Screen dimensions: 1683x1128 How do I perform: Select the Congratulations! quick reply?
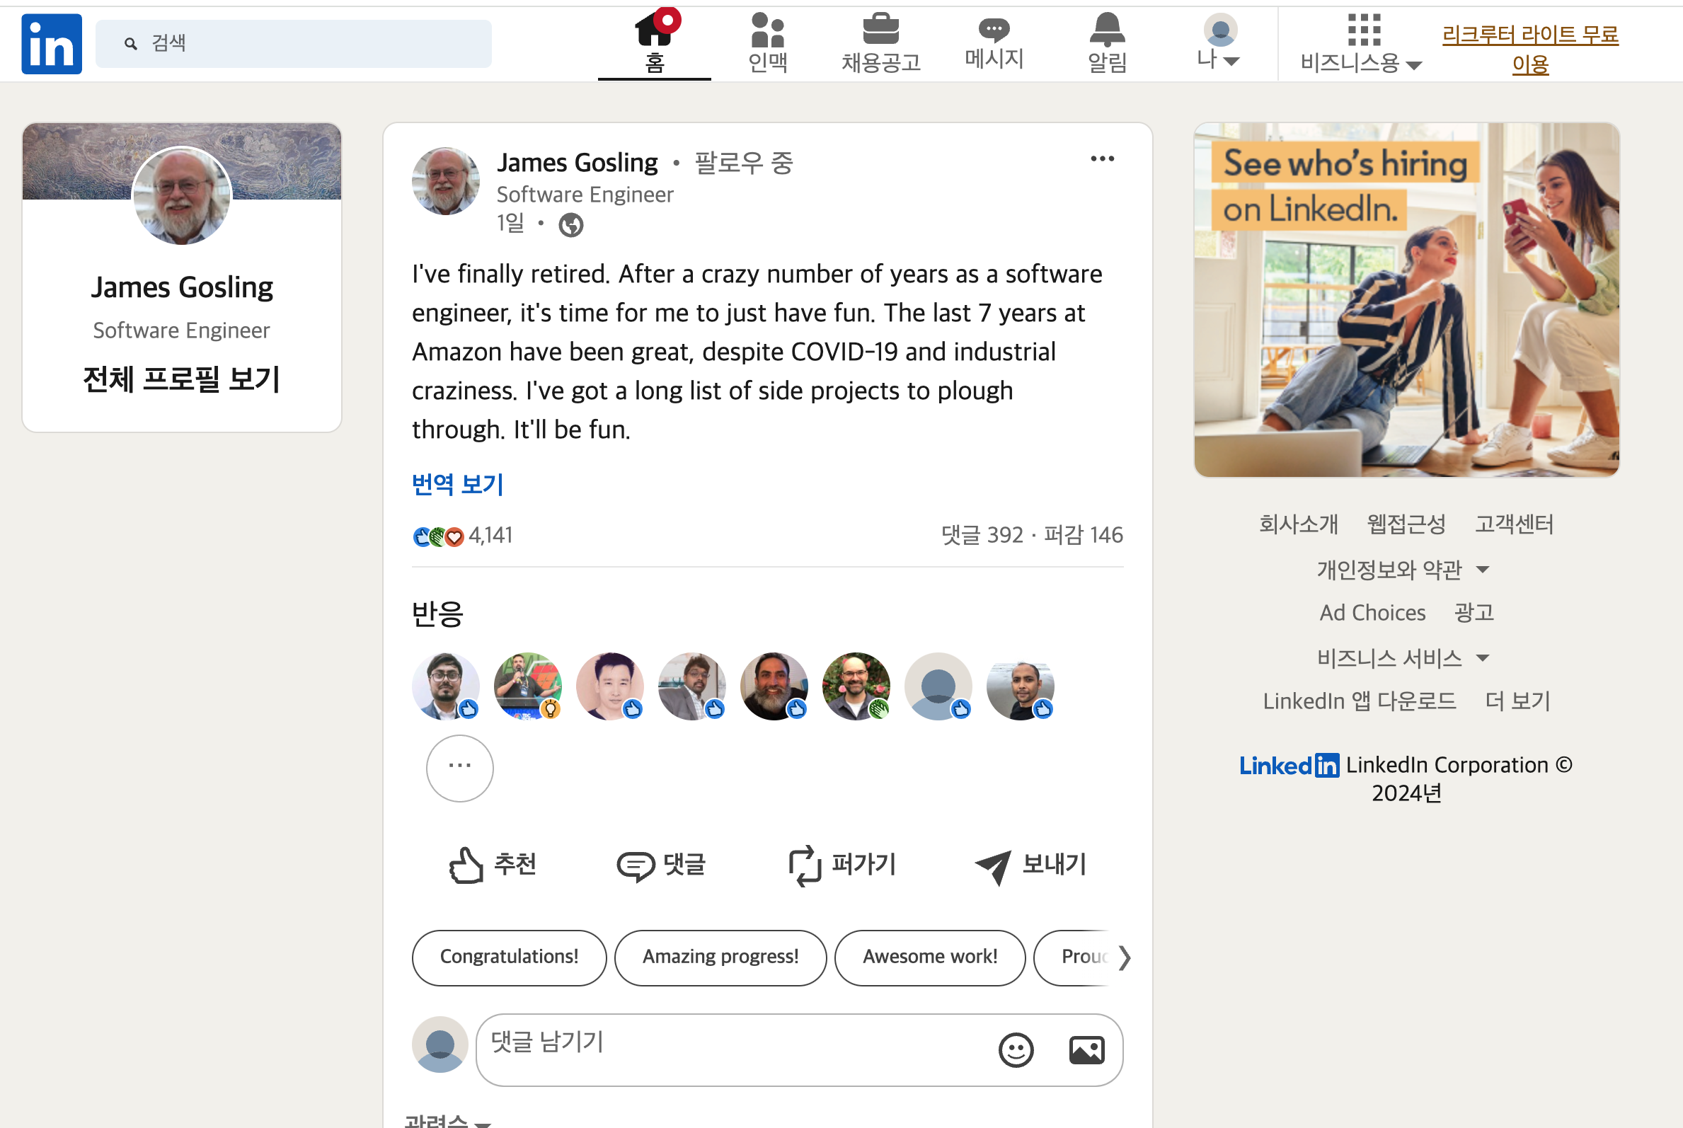[509, 957]
